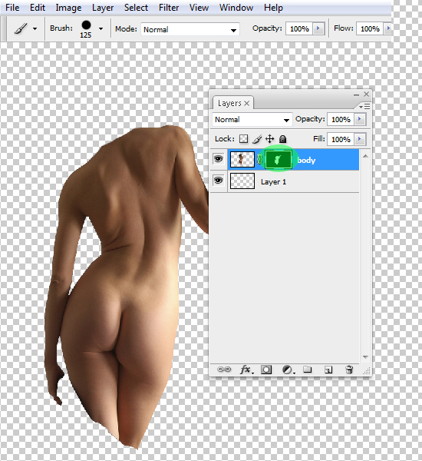Toggle lock position icon
Screen dimensions: 422x461
click(269, 139)
